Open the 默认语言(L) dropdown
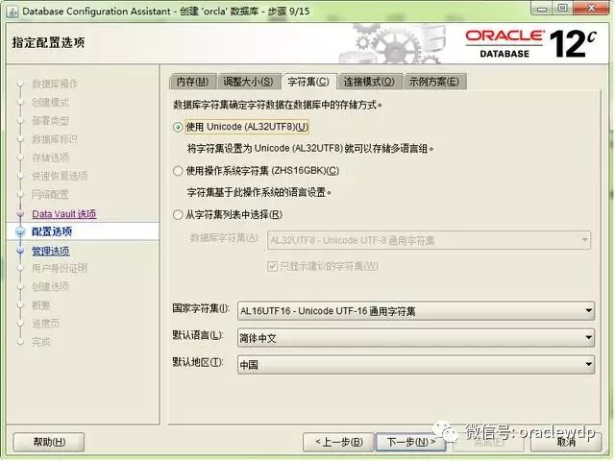Screen dimensions: 615x461 tap(416, 338)
